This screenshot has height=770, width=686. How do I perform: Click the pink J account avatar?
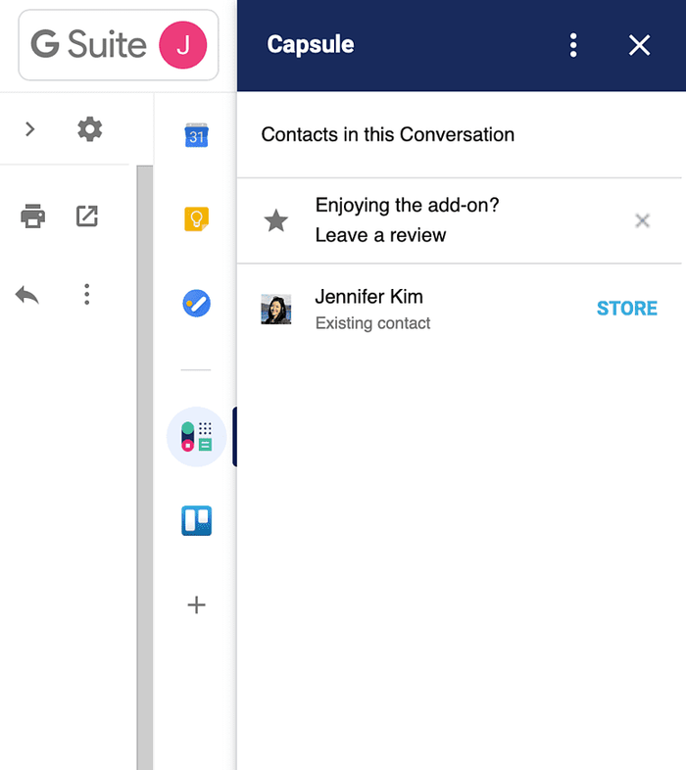tap(183, 45)
